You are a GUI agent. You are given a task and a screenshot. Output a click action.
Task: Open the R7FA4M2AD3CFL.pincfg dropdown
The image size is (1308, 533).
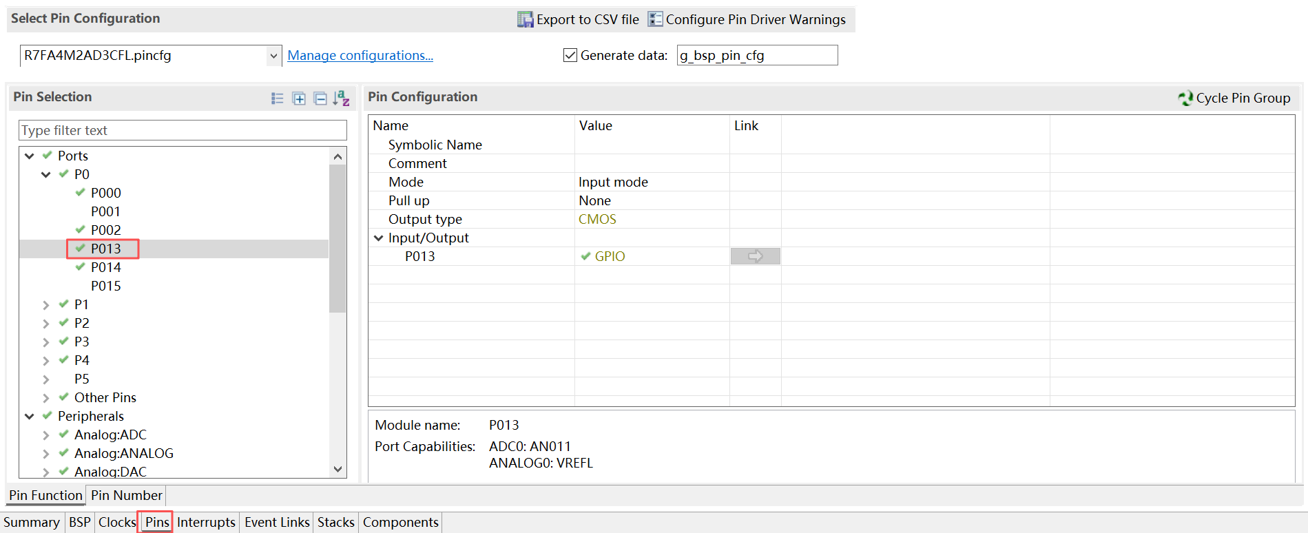click(273, 56)
